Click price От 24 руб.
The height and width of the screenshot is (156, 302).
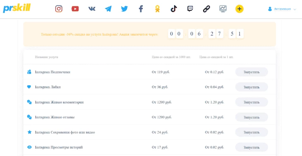tap(160, 132)
